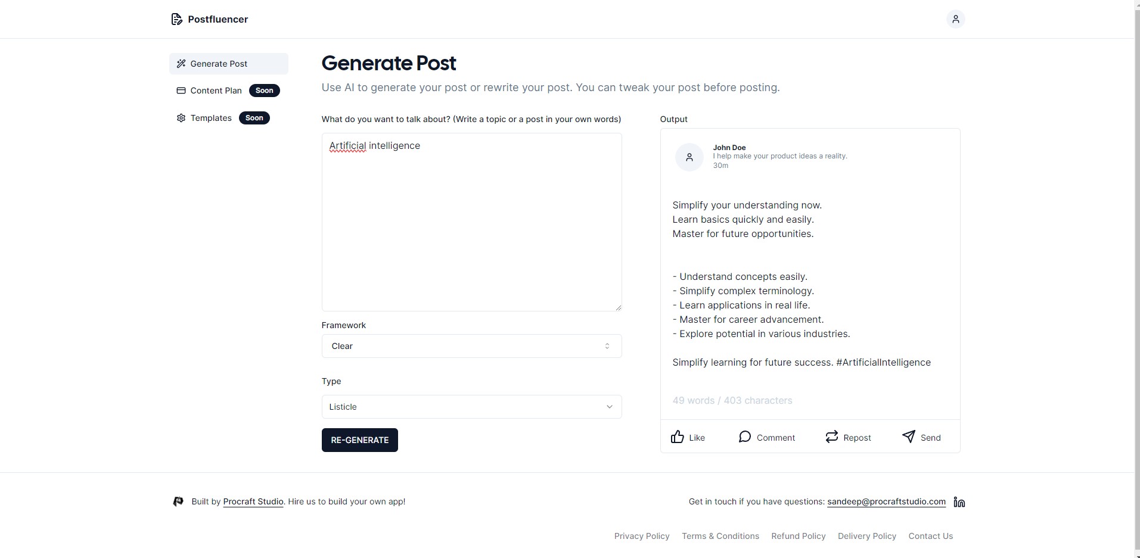This screenshot has width=1140, height=558.
Task: Click the Send paper plane icon
Action: coord(908,437)
